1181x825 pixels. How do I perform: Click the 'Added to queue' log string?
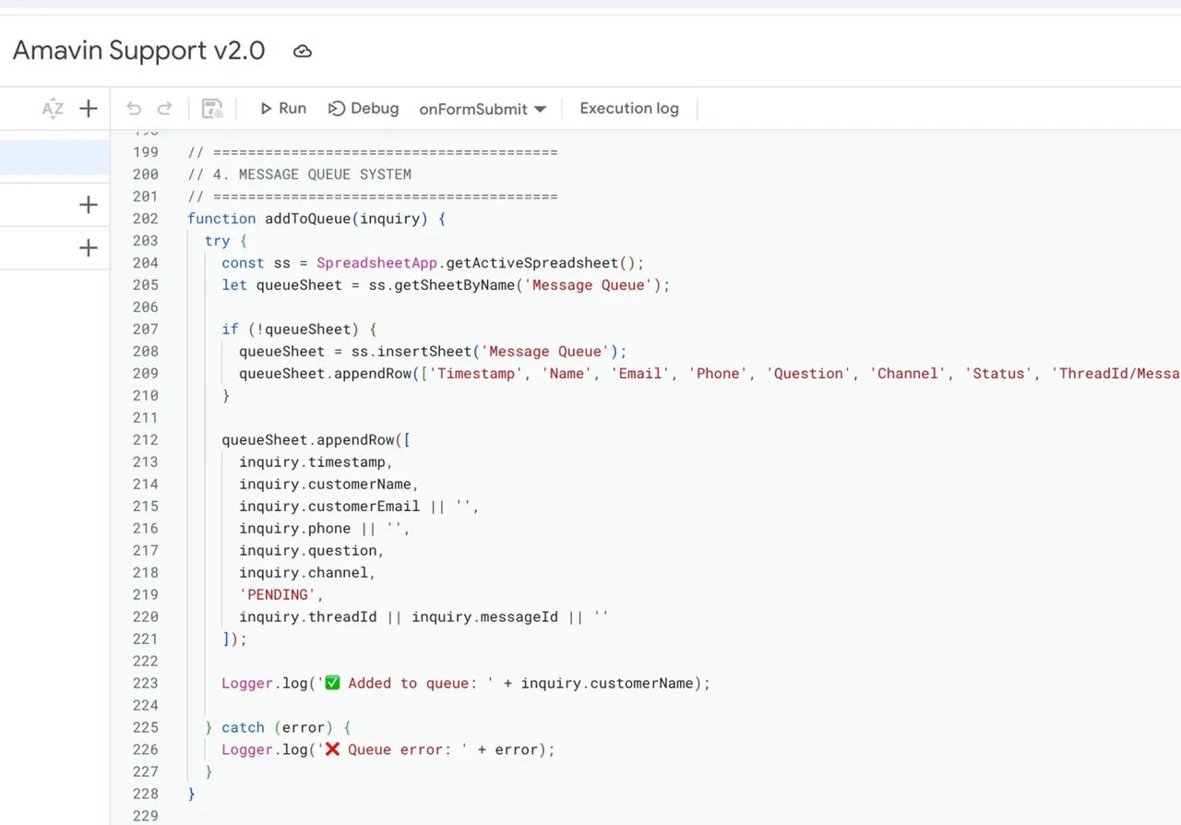coord(406,684)
